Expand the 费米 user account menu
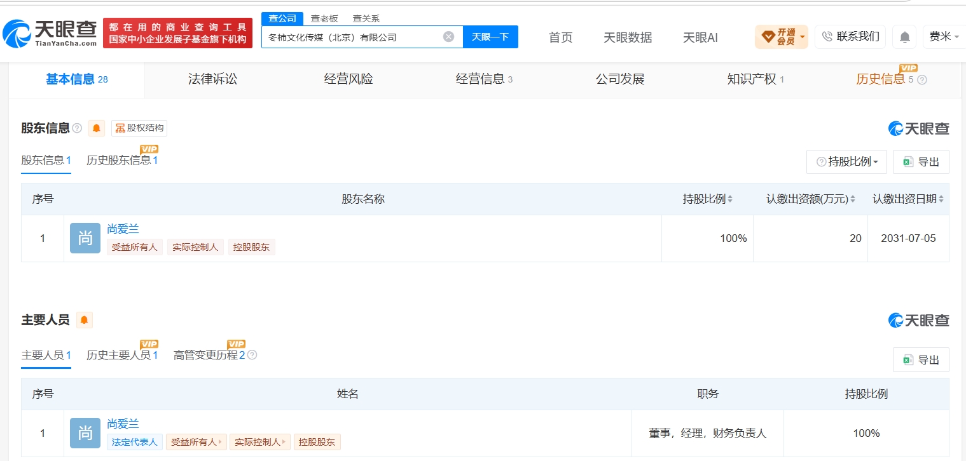Viewport: 966px width, 461px height. pyautogui.click(x=944, y=37)
